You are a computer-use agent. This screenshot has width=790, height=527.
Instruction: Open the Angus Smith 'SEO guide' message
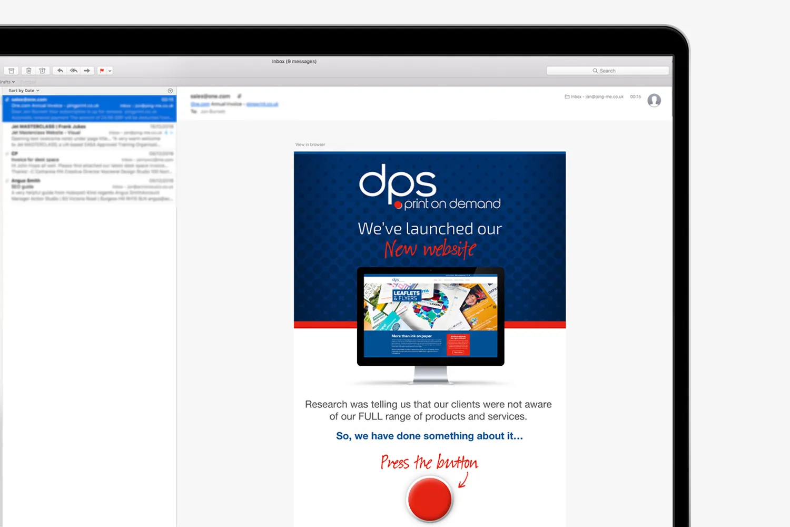(90, 190)
